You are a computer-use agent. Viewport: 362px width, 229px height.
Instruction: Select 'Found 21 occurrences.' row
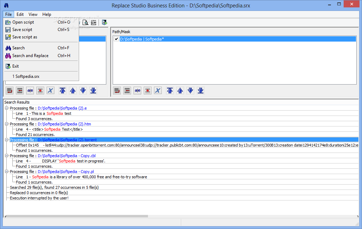coord(35,135)
